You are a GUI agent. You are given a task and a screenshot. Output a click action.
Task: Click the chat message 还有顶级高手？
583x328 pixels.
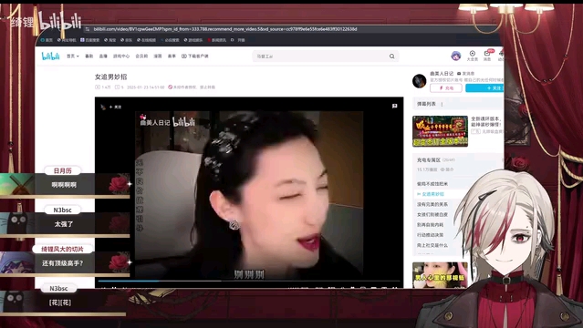(63, 263)
